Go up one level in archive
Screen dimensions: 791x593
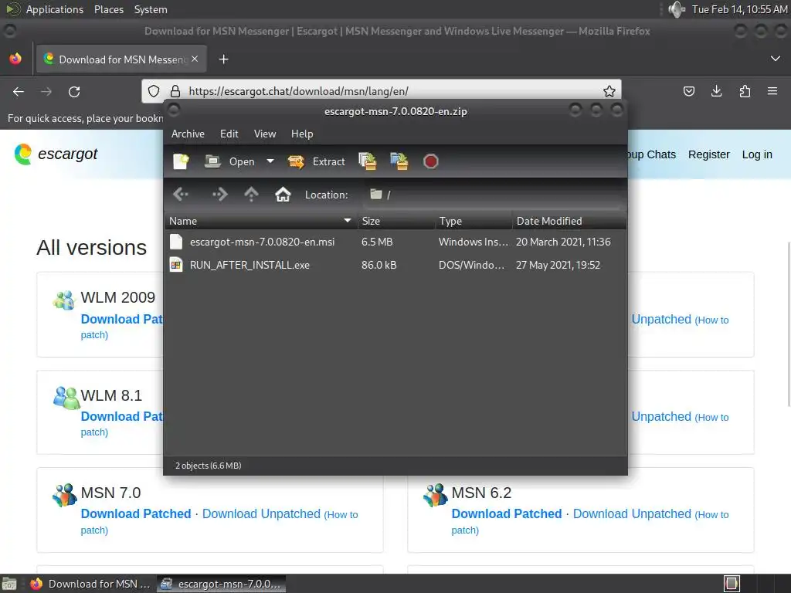coord(251,195)
